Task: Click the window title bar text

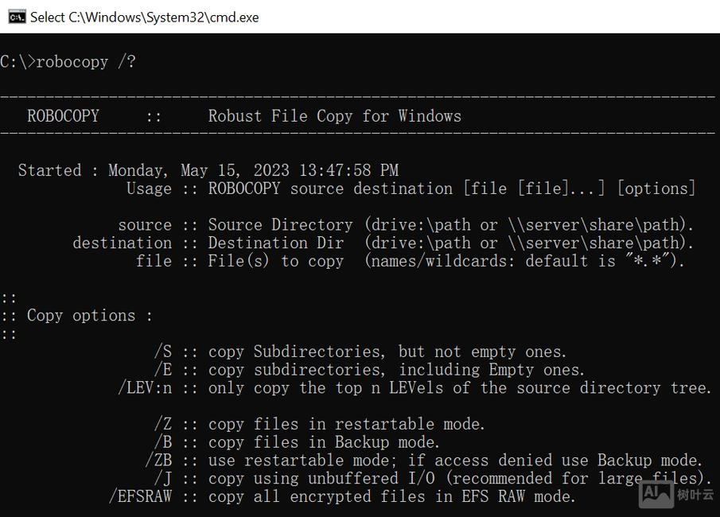Action: (x=144, y=17)
